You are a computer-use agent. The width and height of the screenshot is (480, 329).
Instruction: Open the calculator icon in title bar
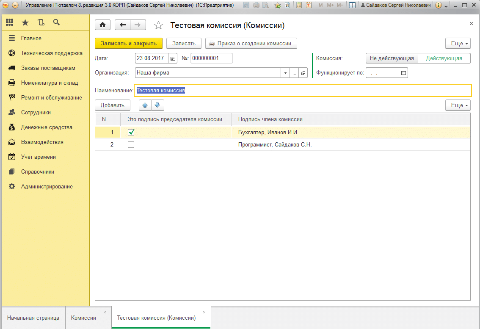pyautogui.click(x=299, y=5)
